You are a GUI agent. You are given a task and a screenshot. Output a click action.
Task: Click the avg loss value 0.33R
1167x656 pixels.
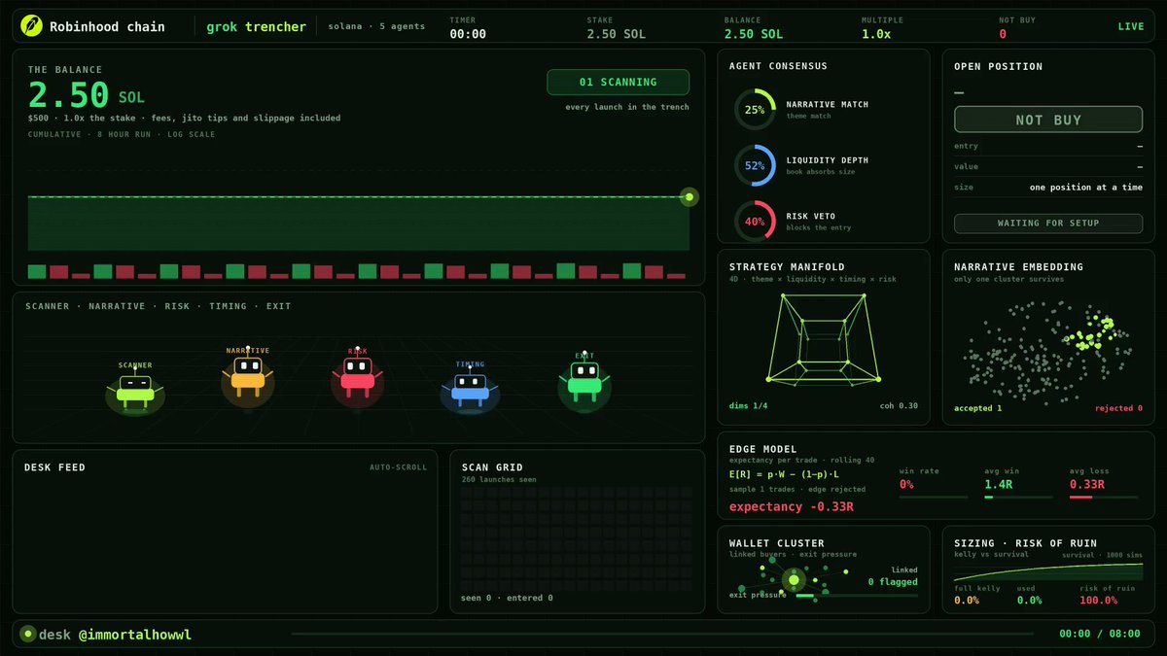click(x=1089, y=484)
